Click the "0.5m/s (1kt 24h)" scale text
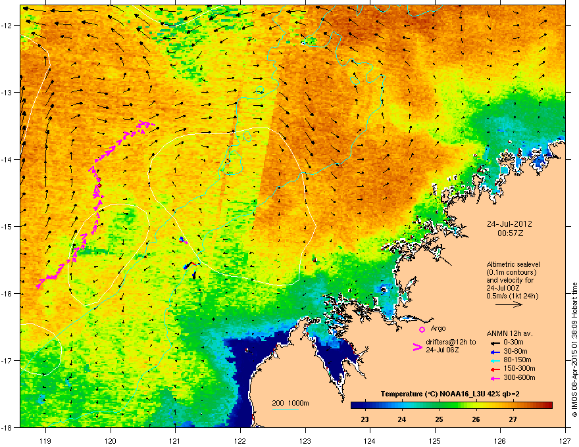The height and width of the screenshot is (447, 579). [513, 296]
